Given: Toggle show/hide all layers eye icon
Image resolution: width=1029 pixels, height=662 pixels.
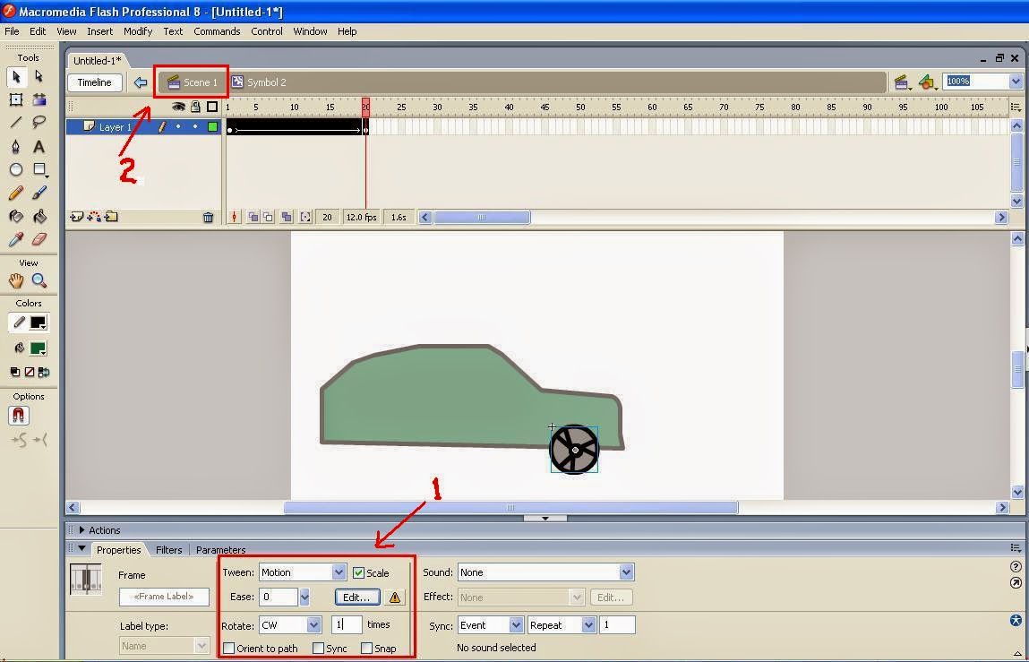Looking at the screenshot, I should pos(178,107).
